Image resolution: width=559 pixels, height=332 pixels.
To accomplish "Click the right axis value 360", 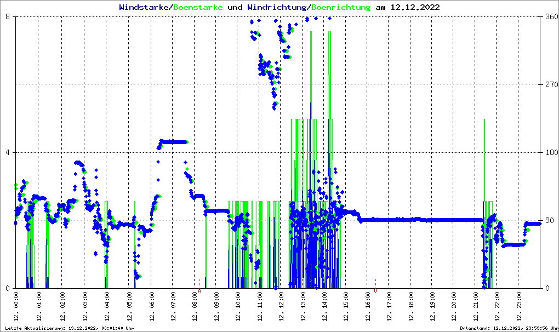I will pos(552,17).
